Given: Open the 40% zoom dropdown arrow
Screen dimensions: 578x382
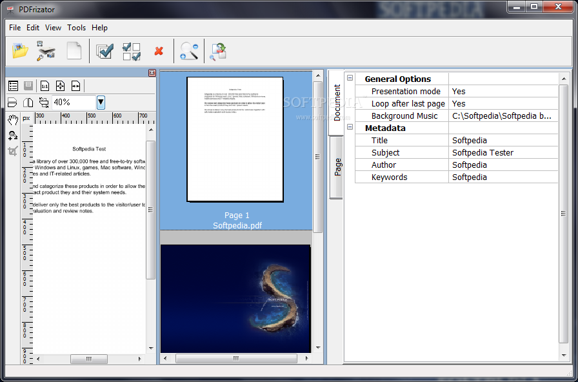Looking at the screenshot, I should pos(101,102).
